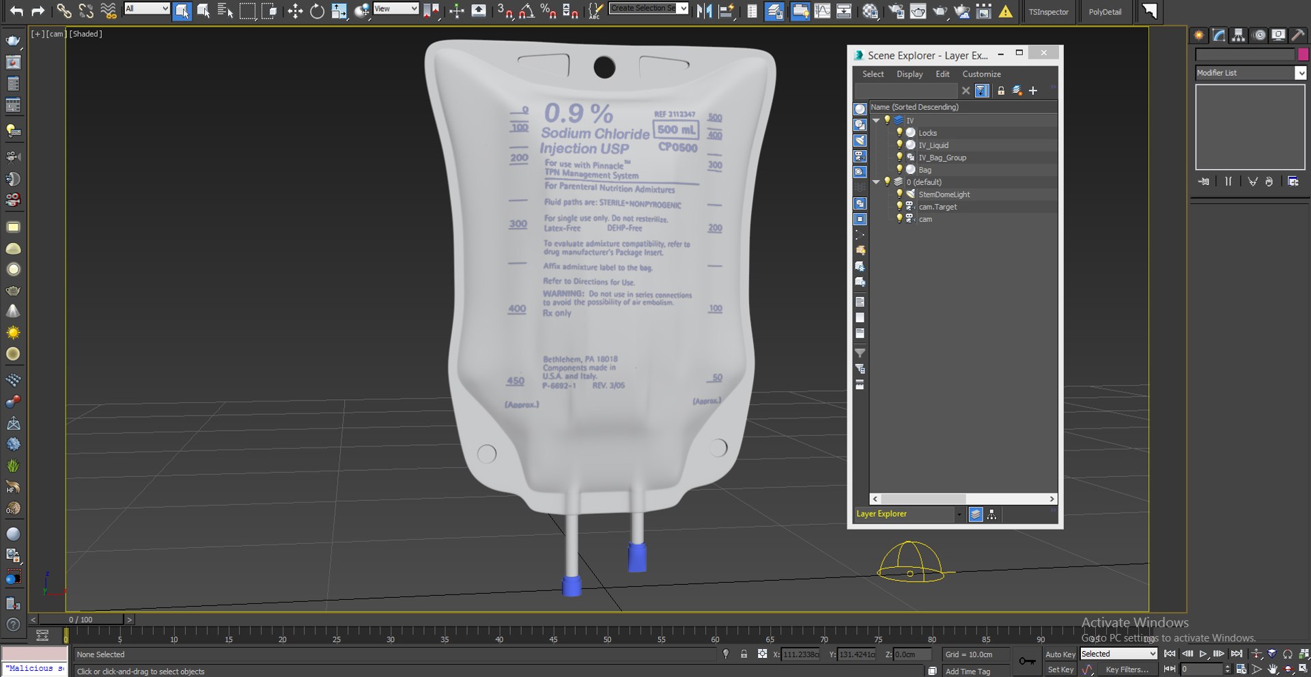Activate the Select and Rotate tool
The image size is (1311, 677).
(317, 10)
